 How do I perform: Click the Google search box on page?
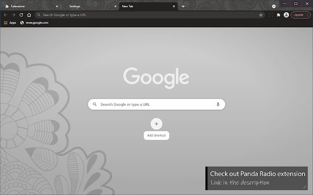tap(156, 104)
